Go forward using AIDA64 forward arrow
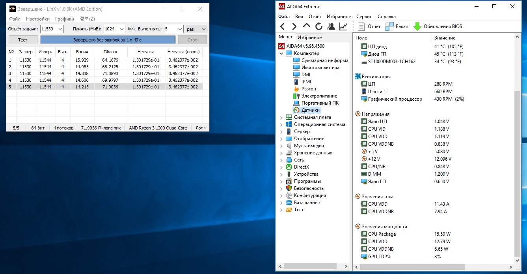Screen dimensions: 527x274 click(294, 26)
